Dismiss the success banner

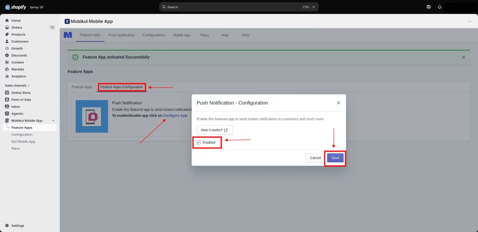pos(463,57)
